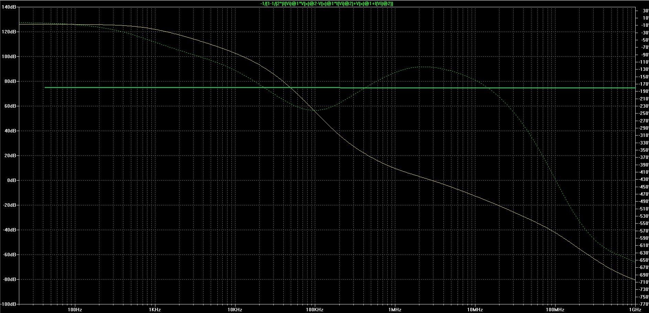Image resolution: width=649 pixels, height=313 pixels.
Task: Select the -60dB left axis label
Action: coord(9,255)
